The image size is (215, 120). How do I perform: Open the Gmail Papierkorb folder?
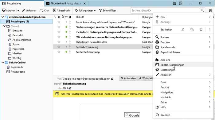(18, 49)
